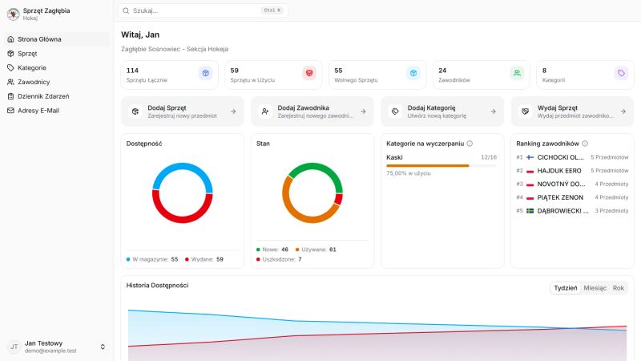Click the Finnish flag beside CICHOCKI
The height and width of the screenshot is (361, 641).
(530, 157)
